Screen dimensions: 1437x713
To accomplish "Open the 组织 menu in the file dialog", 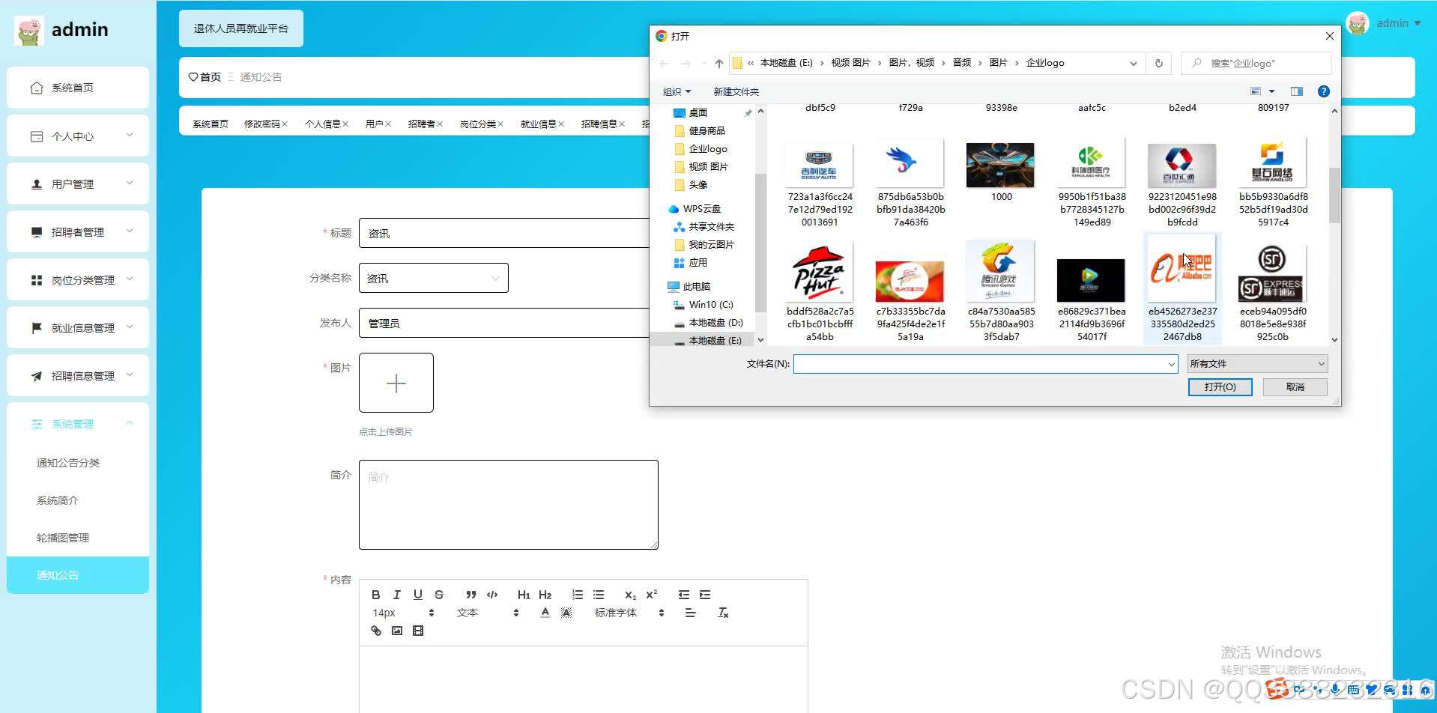I will [x=676, y=91].
